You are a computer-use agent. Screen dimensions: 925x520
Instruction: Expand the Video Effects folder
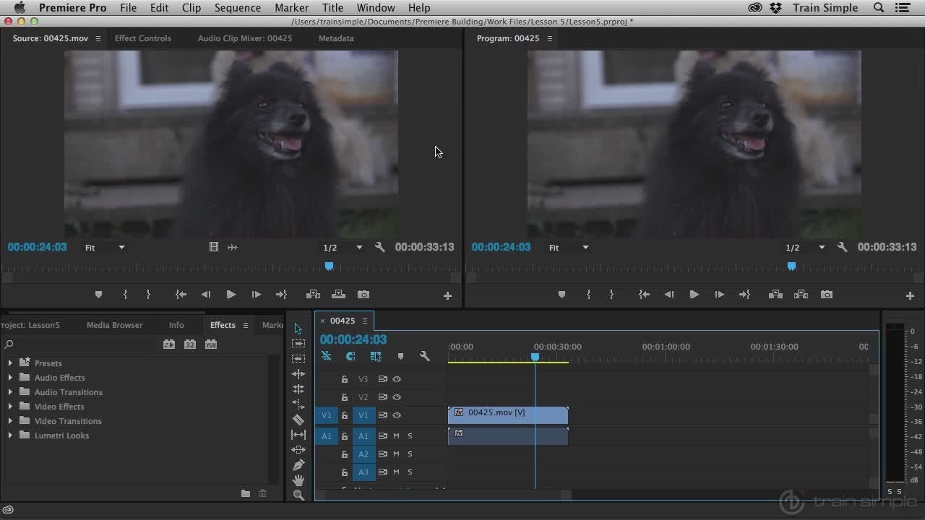(10, 407)
